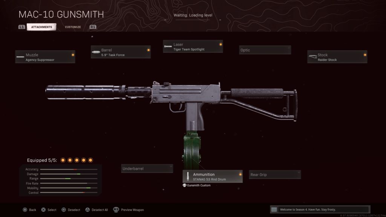Switch to the Customize tab
The height and width of the screenshot is (217, 386).
point(73,27)
